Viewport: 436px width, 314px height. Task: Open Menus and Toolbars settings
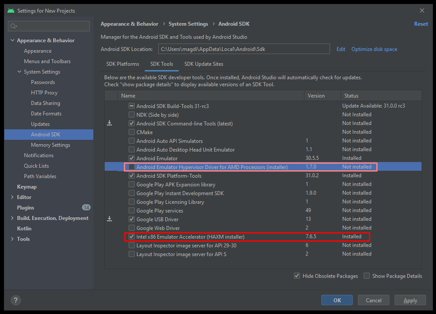[x=47, y=61]
